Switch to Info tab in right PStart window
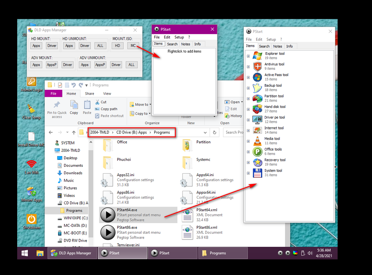This screenshot has width=372, height=275. click(289, 46)
